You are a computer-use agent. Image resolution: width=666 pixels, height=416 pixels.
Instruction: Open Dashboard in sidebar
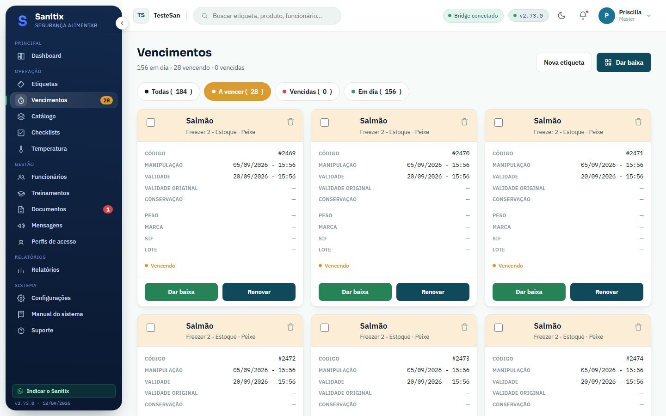64,56
